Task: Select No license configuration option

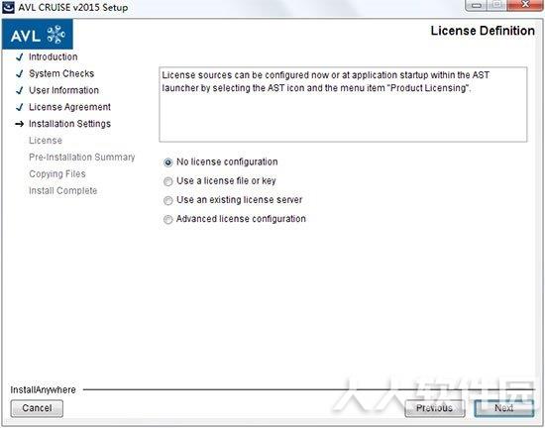Action: (168, 162)
